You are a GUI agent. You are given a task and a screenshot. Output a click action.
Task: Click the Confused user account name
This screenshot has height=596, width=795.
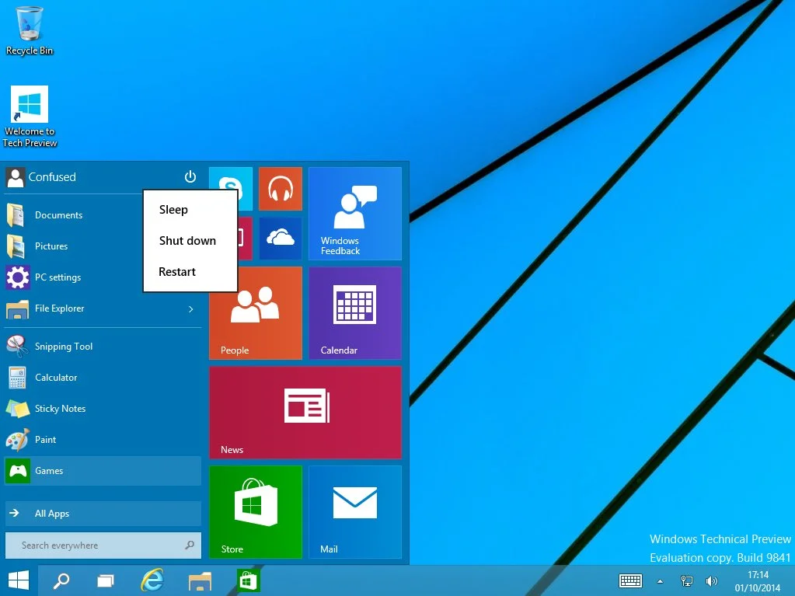pyautogui.click(x=52, y=177)
